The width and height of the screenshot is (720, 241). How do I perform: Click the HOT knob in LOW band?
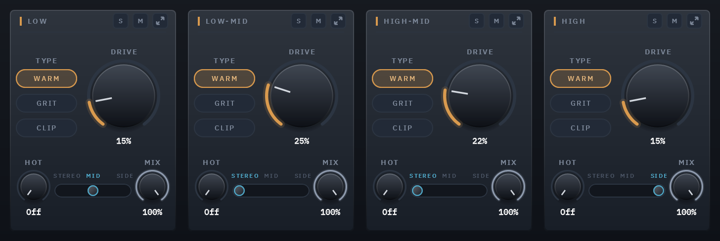pos(34,187)
